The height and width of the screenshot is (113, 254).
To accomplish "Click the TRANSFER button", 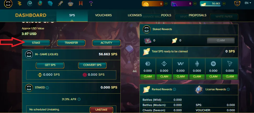I will (x=71, y=43).
